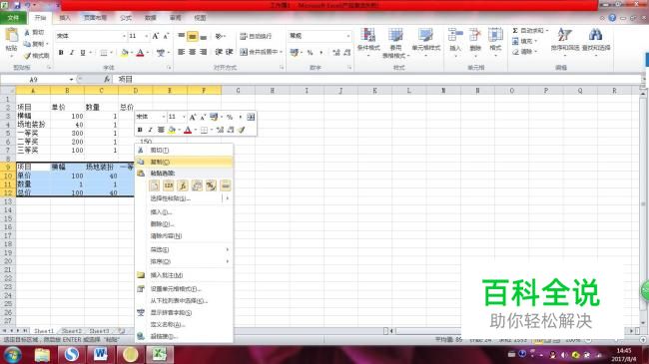Open the ribbon borders dropdown arrow
This screenshot has height=364, width=649.
[x=112, y=53]
